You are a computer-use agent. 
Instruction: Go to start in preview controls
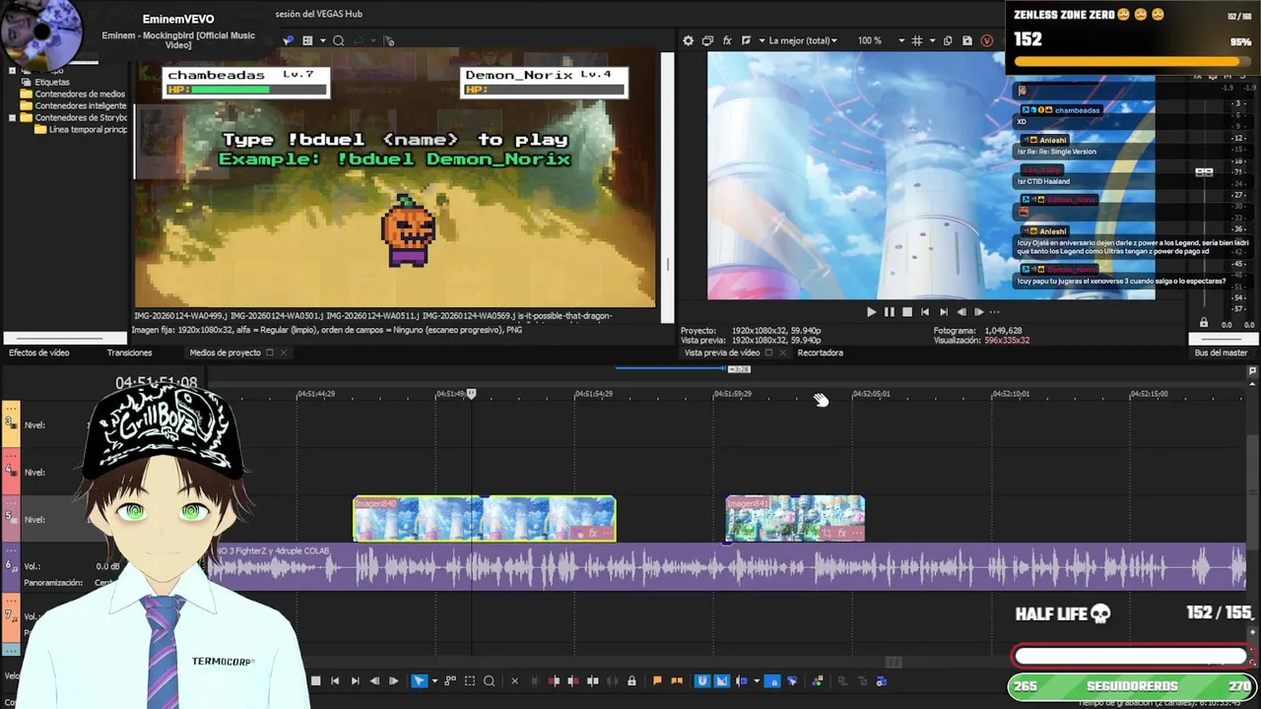point(925,312)
